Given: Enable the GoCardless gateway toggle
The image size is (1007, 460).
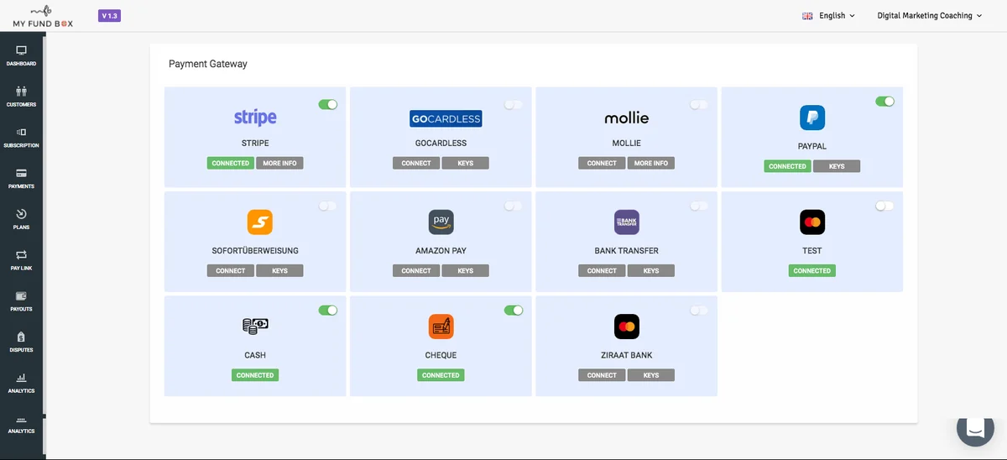Looking at the screenshot, I should pyautogui.click(x=514, y=105).
